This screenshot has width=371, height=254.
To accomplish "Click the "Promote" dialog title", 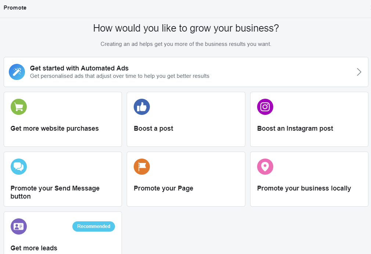I will coord(15,8).
